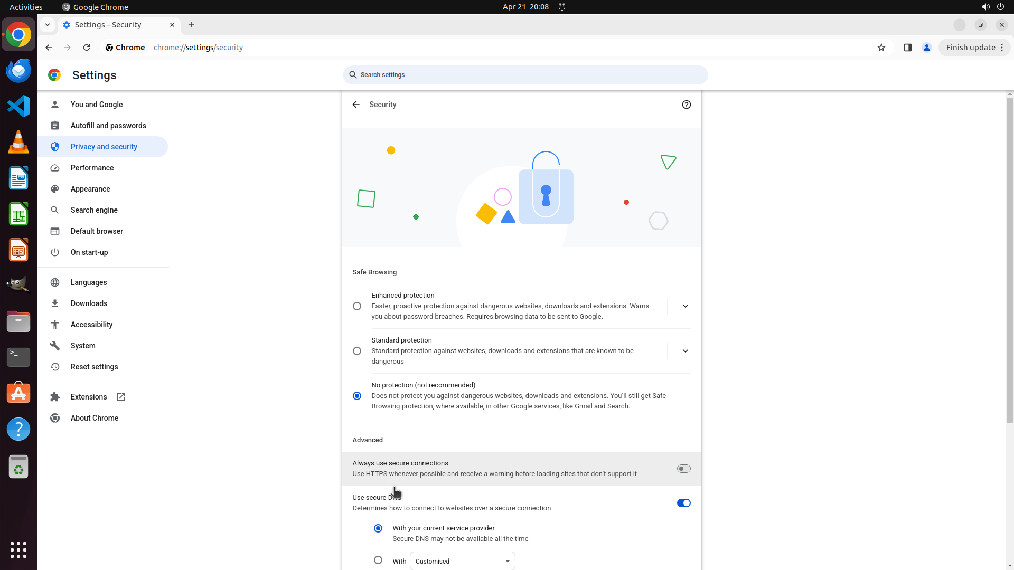Open the Customised DNS provider dropdown
The image size is (1014, 570).
pyautogui.click(x=462, y=561)
